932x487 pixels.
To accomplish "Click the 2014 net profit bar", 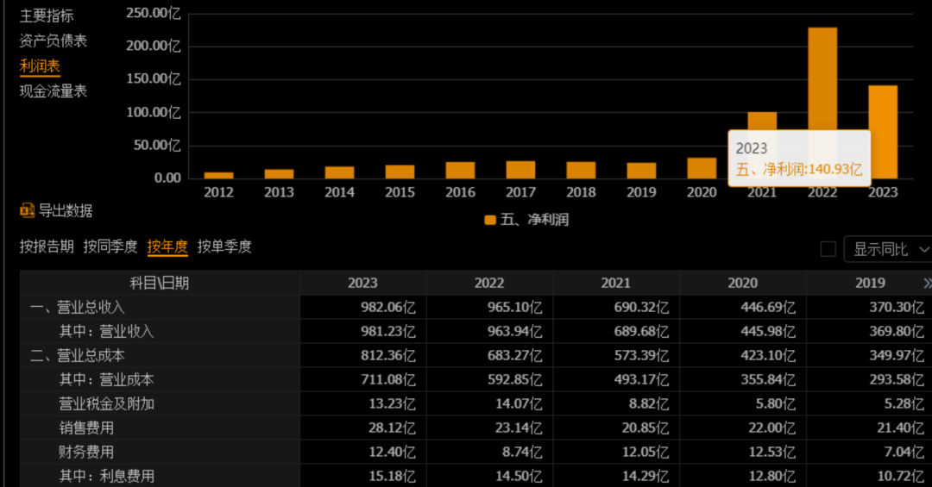I will pyautogui.click(x=339, y=172).
